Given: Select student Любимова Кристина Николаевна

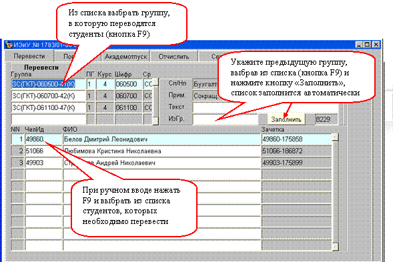Looking at the screenshot, I should [161, 151].
